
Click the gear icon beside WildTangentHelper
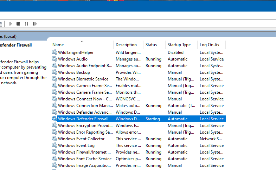54,52
